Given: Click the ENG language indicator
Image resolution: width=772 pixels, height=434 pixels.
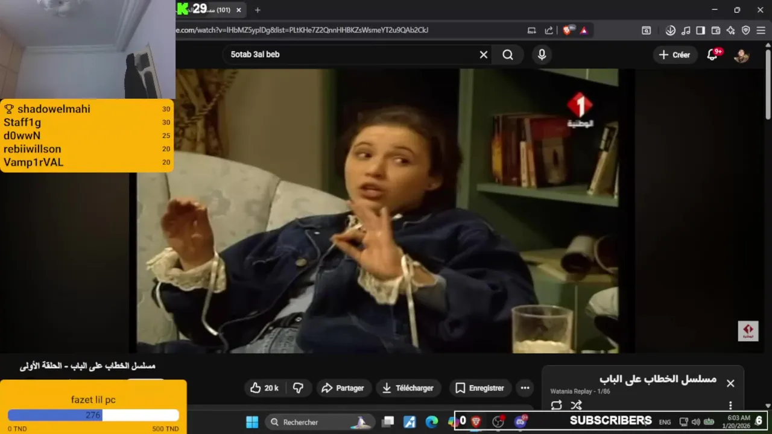Looking at the screenshot, I should (x=665, y=422).
